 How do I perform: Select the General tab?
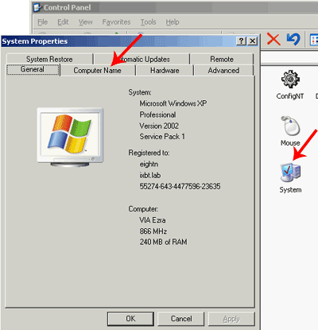33,69
